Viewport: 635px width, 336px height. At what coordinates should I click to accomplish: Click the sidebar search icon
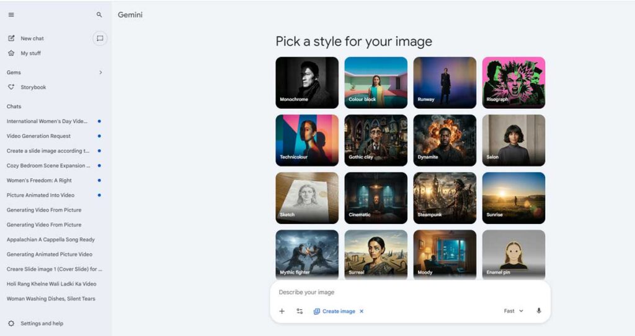[x=99, y=15]
